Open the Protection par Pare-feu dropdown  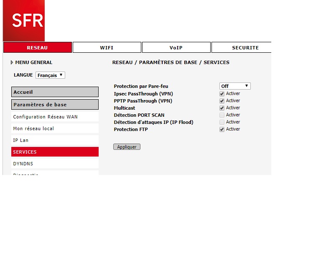(x=235, y=86)
